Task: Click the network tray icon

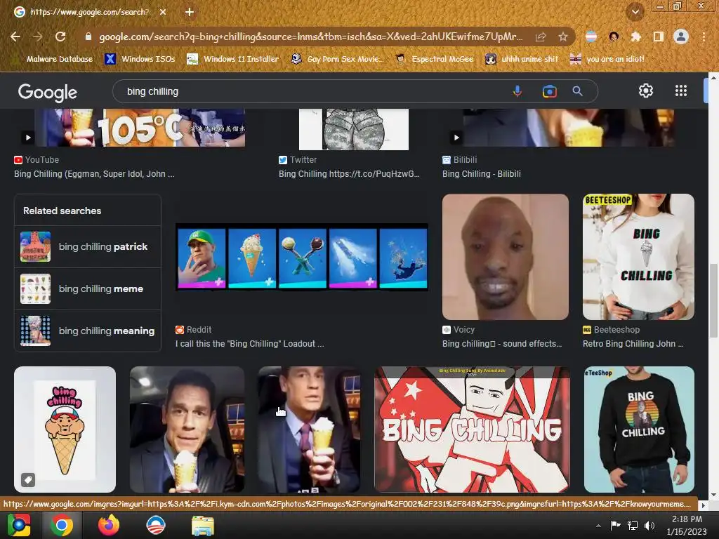Action: click(x=633, y=525)
